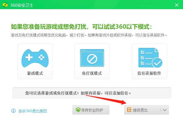Click the info icon beside 告诉360退出原因

click(x=13, y=110)
